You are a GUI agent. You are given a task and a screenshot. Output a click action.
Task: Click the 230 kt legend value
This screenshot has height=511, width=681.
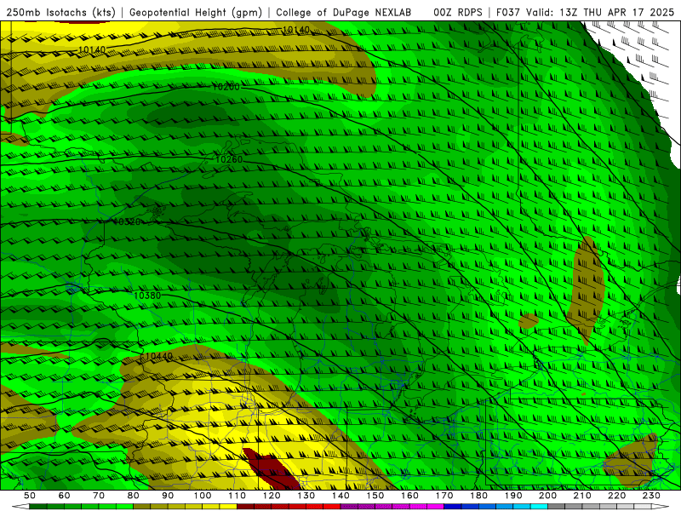[x=651, y=496]
